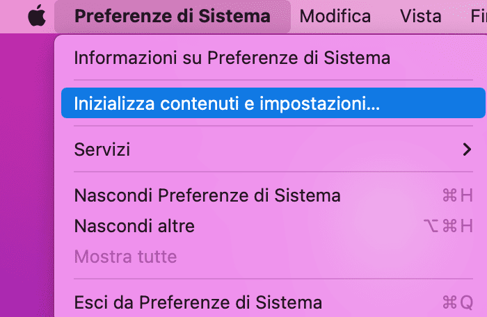Screen dimensions: 487x317
Task: Click the ⌘Q shortcut symbol
Action: coord(458,302)
